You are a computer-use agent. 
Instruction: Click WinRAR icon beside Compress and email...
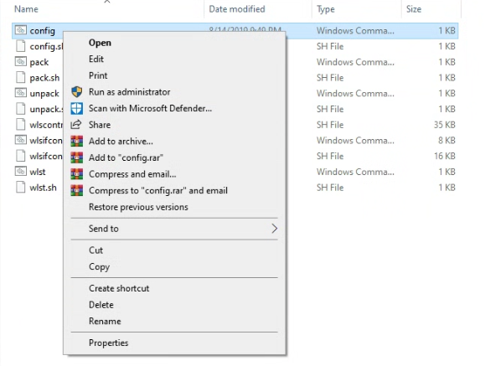point(76,174)
